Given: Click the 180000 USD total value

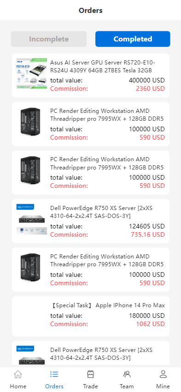Looking at the screenshot, I should tap(147, 316).
